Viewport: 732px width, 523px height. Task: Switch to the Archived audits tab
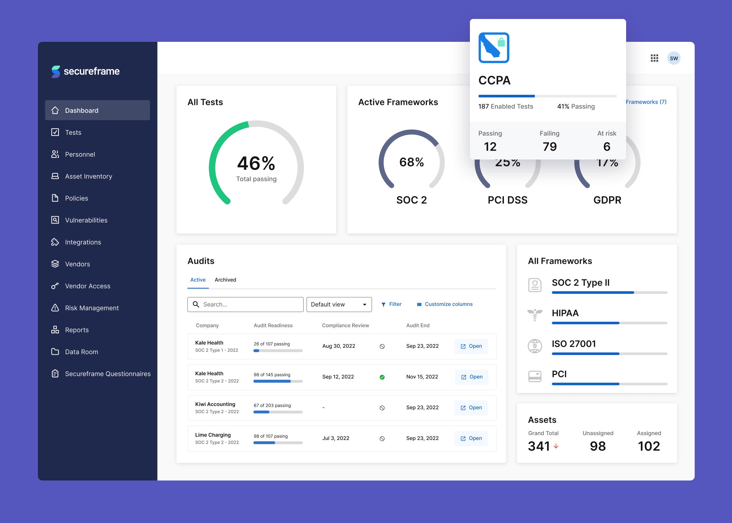click(x=225, y=280)
